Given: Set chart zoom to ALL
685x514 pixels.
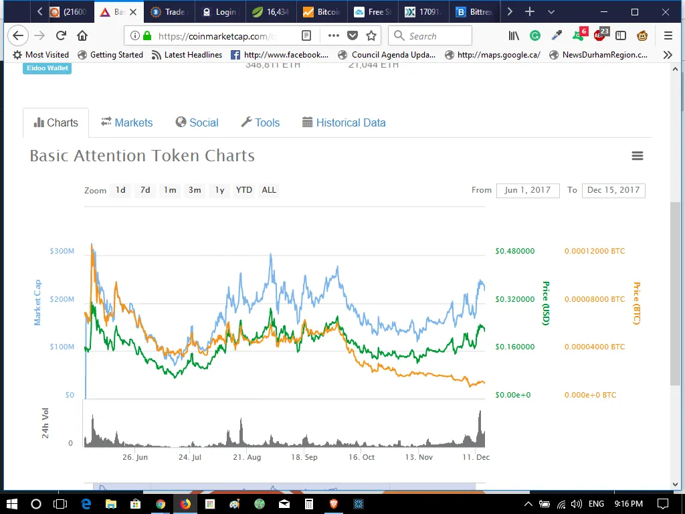Looking at the screenshot, I should coord(269,190).
